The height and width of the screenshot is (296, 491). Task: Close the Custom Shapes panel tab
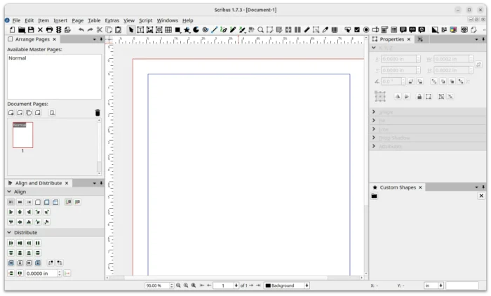point(422,187)
